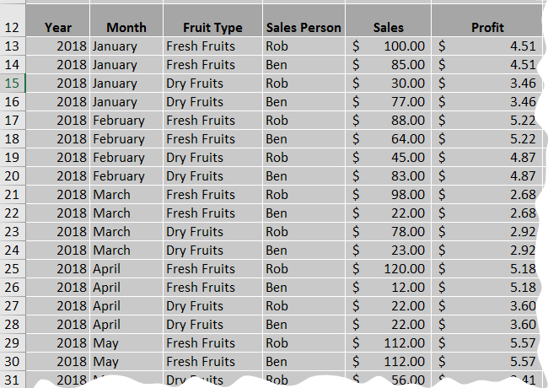Click the Ben cell in row 14
This screenshot has height=388, width=548.
tap(304, 65)
